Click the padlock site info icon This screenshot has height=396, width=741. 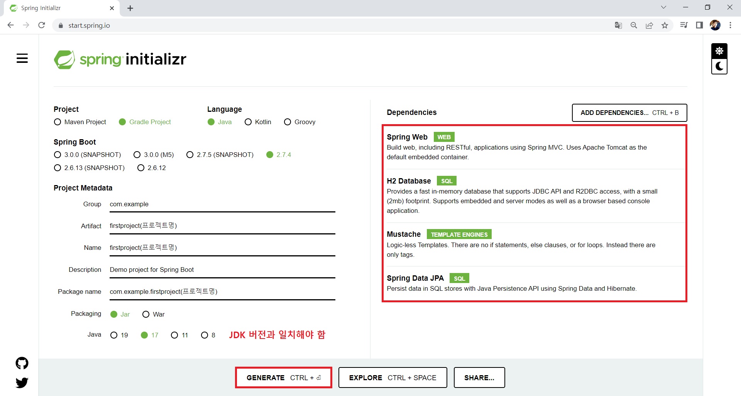pyautogui.click(x=60, y=25)
